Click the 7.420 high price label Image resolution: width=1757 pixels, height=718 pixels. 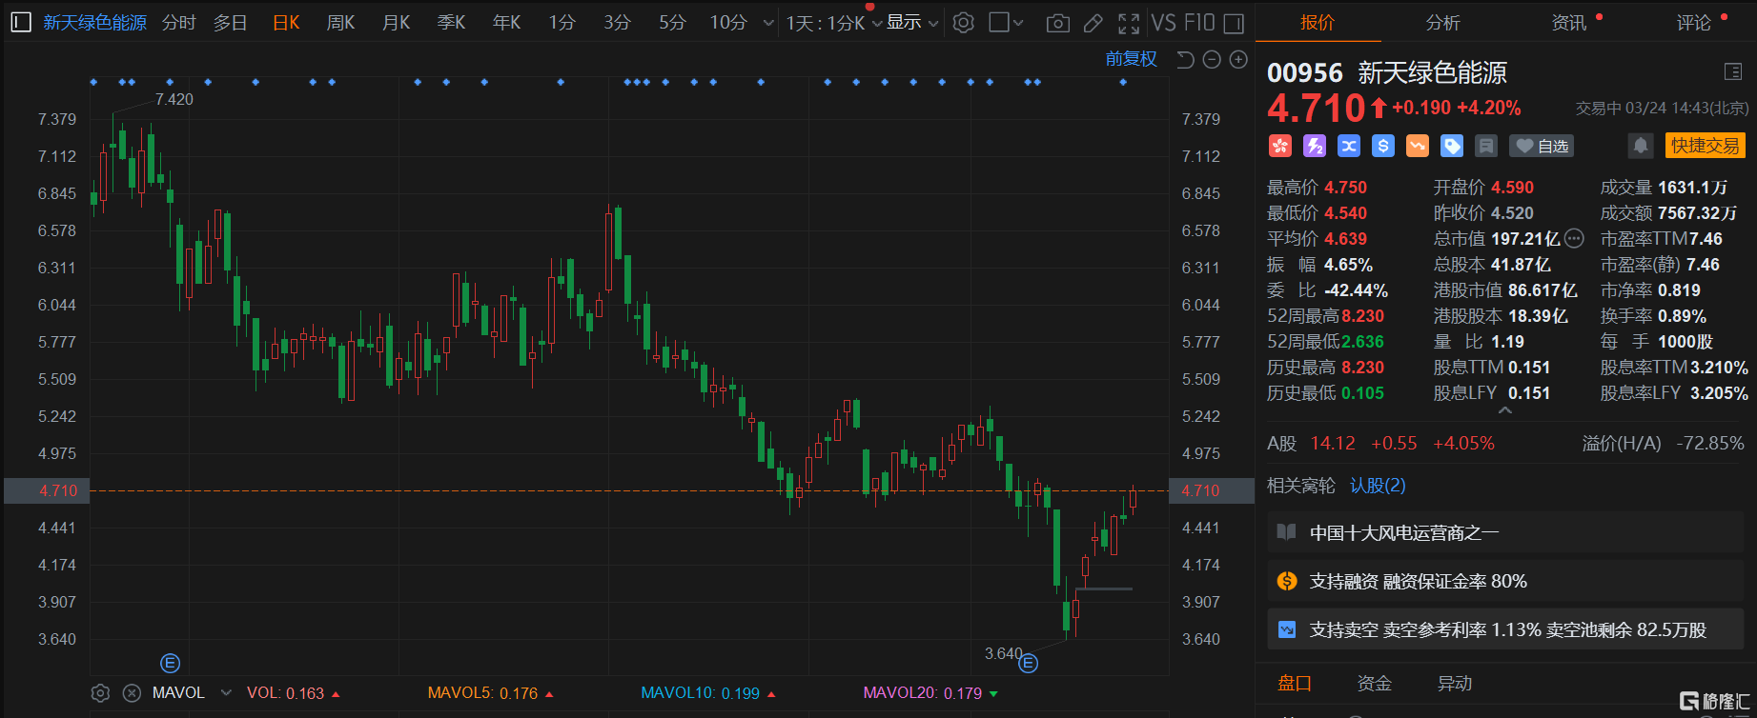[174, 99]
